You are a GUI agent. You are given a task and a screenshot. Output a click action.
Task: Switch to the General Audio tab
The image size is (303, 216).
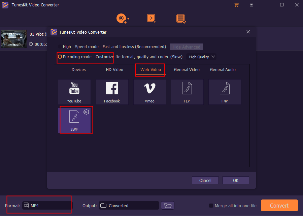click(x=223, y=70)
